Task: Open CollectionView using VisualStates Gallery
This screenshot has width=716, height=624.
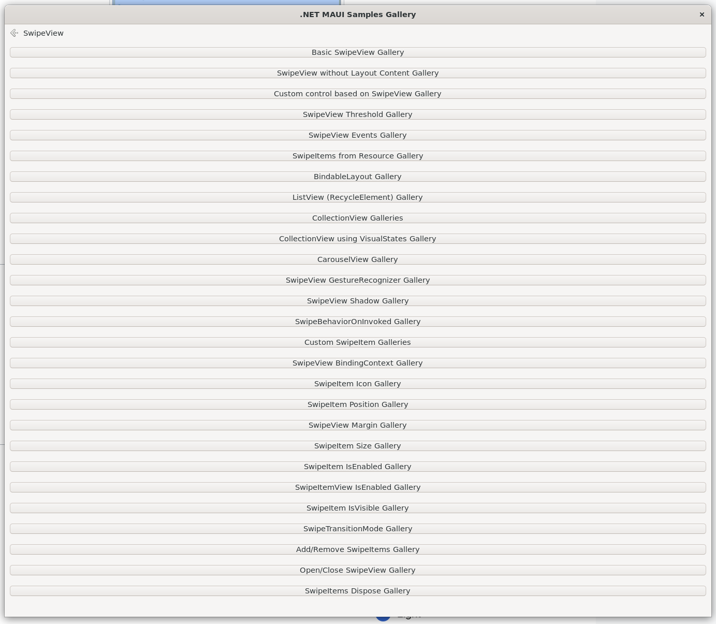Action: point(358,239)
